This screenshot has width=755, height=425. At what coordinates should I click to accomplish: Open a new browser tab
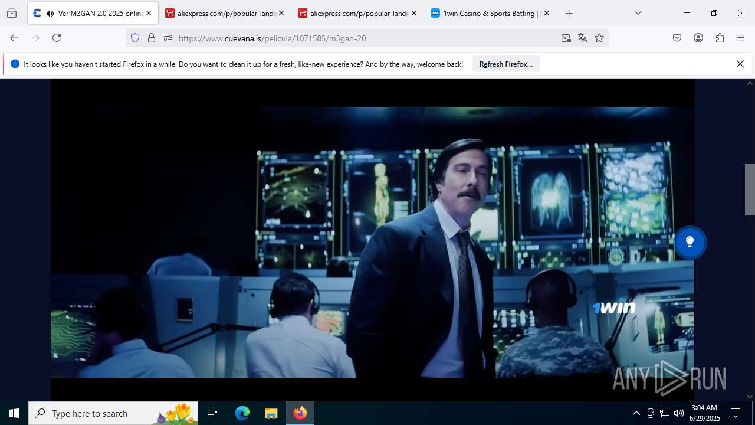(569, 13)
